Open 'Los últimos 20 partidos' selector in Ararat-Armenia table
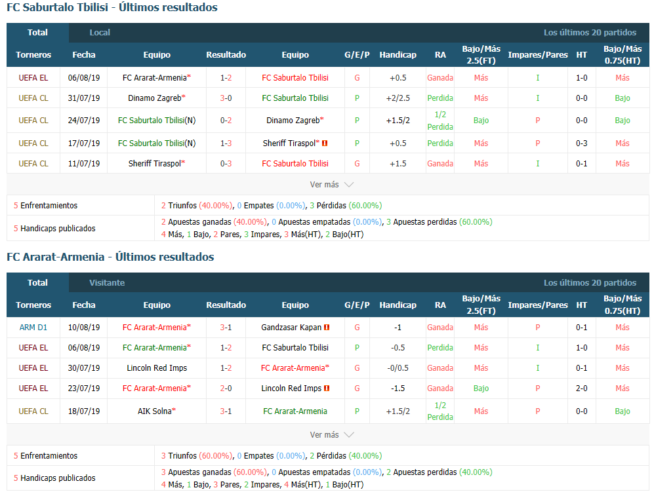 (x=590, y=283)
